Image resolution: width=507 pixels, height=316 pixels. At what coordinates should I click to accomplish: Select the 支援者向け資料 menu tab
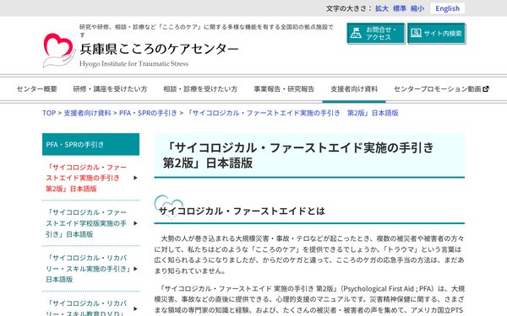354,89
